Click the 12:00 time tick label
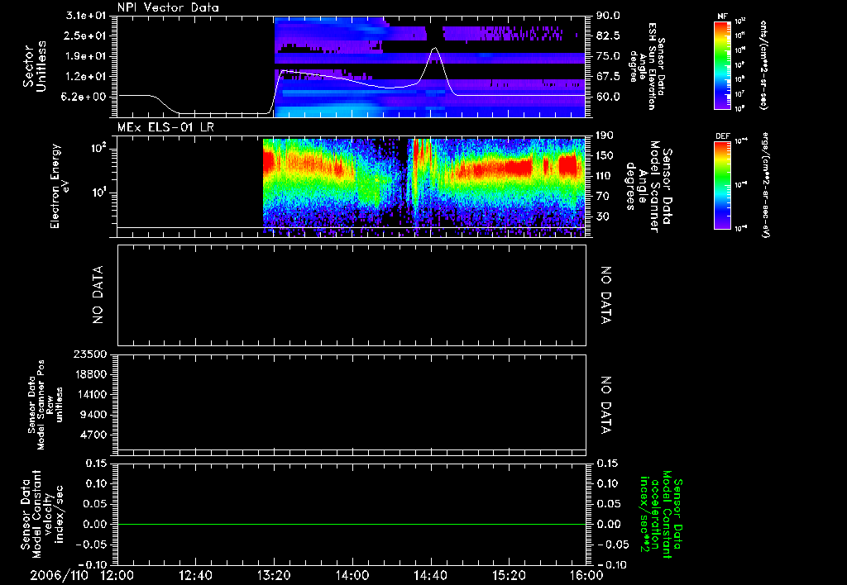 tap(117, 575)
